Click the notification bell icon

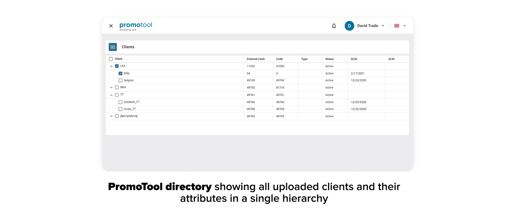coord(334,26)
